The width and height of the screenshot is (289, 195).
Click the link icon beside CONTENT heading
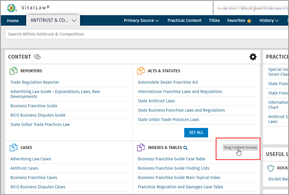(37, 57)
